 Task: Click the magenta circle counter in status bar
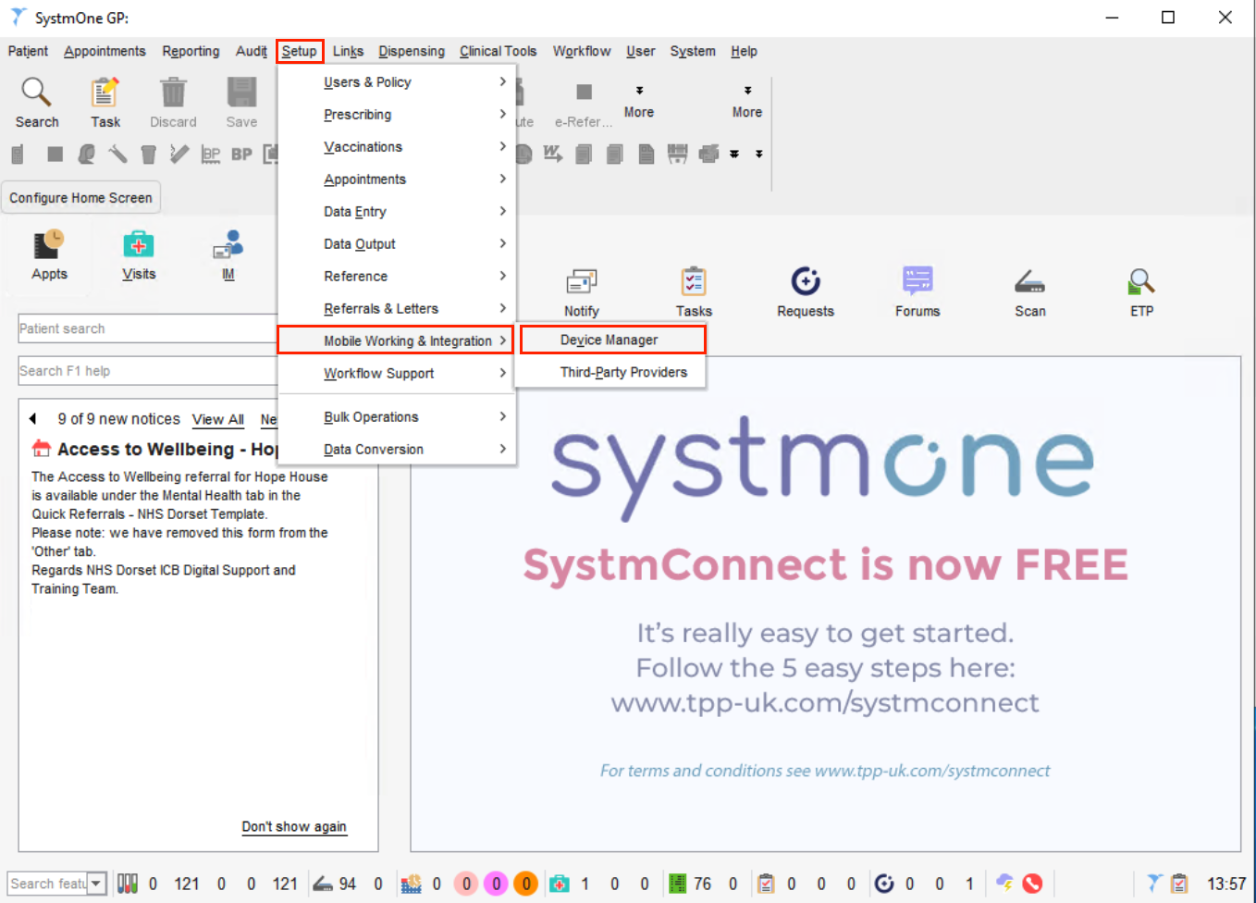[x=496, y=884]
